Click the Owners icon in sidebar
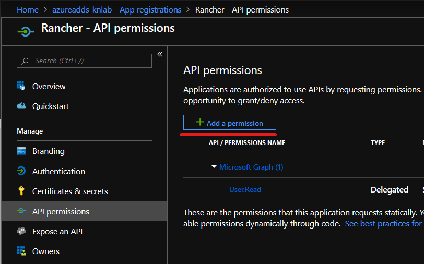Screen dimensions: 424x264 (21, 251)
